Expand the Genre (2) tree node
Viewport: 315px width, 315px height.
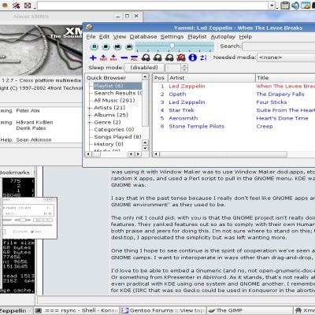(x=90, y=123)
